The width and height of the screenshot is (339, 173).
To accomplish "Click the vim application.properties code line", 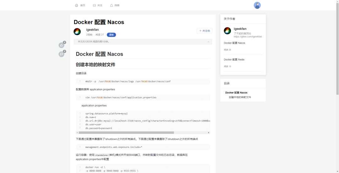I will point(121,97).
